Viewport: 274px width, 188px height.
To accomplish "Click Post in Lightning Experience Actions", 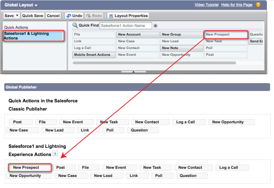I will 64,167.
